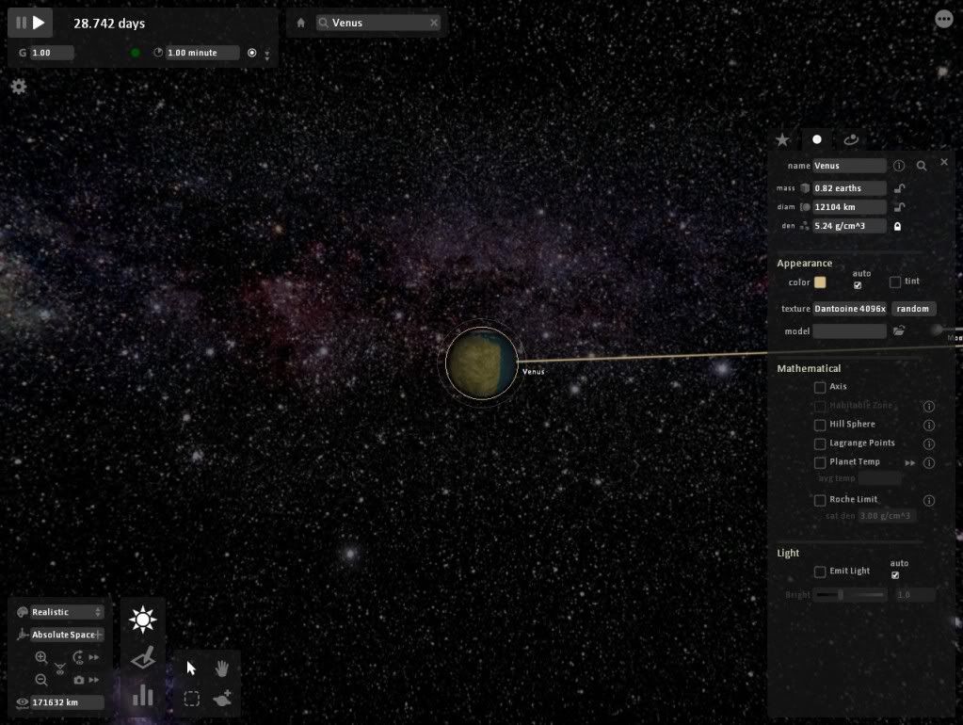Select the dashed rectangle selection tool
Viewport: 963px width, 725px height.
(192, 699)
